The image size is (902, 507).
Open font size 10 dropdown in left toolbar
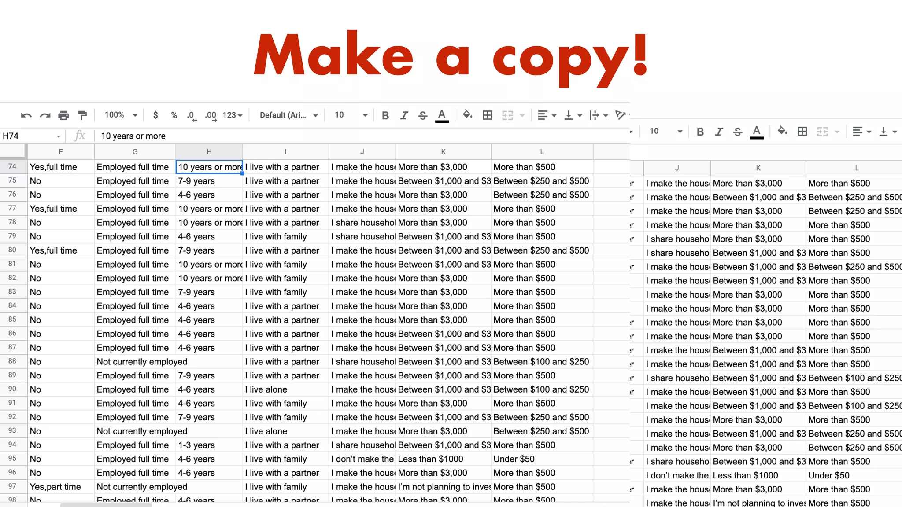351,115
